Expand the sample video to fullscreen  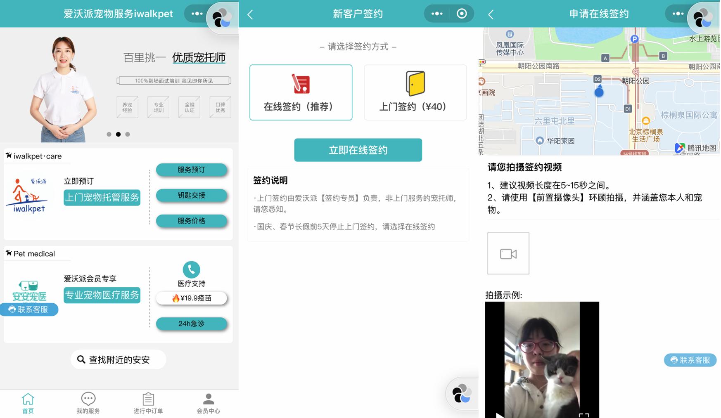583,415
